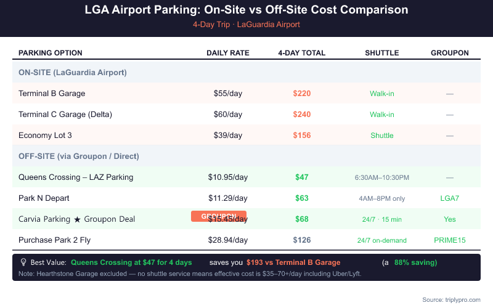Viewport: 493px width, 308px height.
Task: Click the $47 Queens Crossing total
Action: point(302,177)
